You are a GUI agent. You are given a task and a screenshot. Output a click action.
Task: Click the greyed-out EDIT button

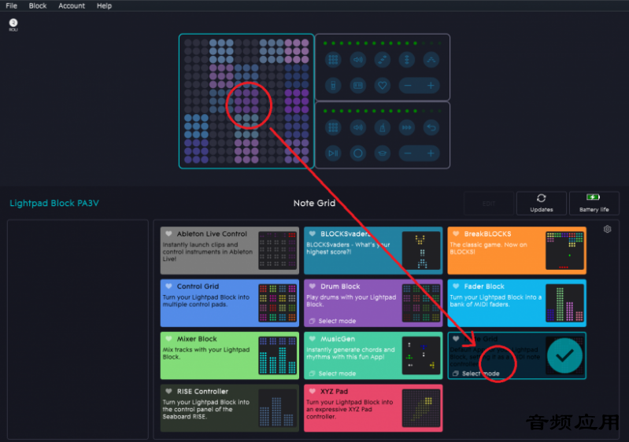(489, 204)
